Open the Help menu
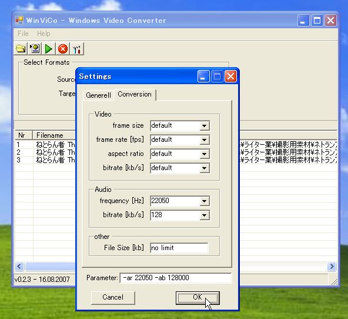The width and height of the screenshot is (348, 319). point(43,34)
